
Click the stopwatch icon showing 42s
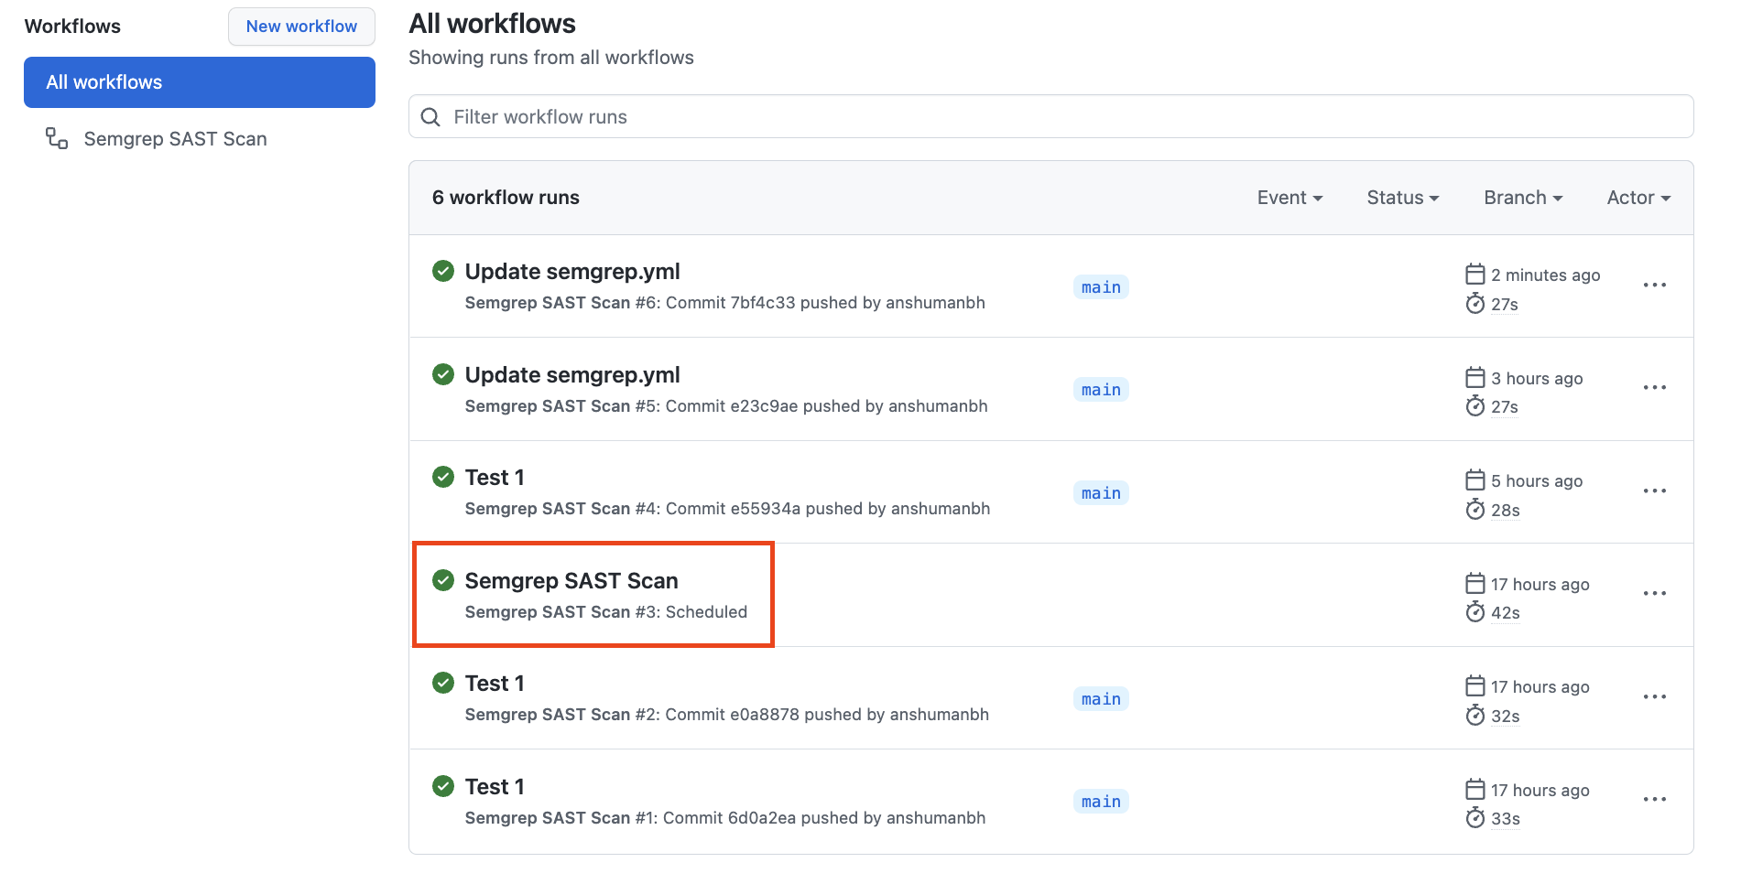pos(1475,612)
